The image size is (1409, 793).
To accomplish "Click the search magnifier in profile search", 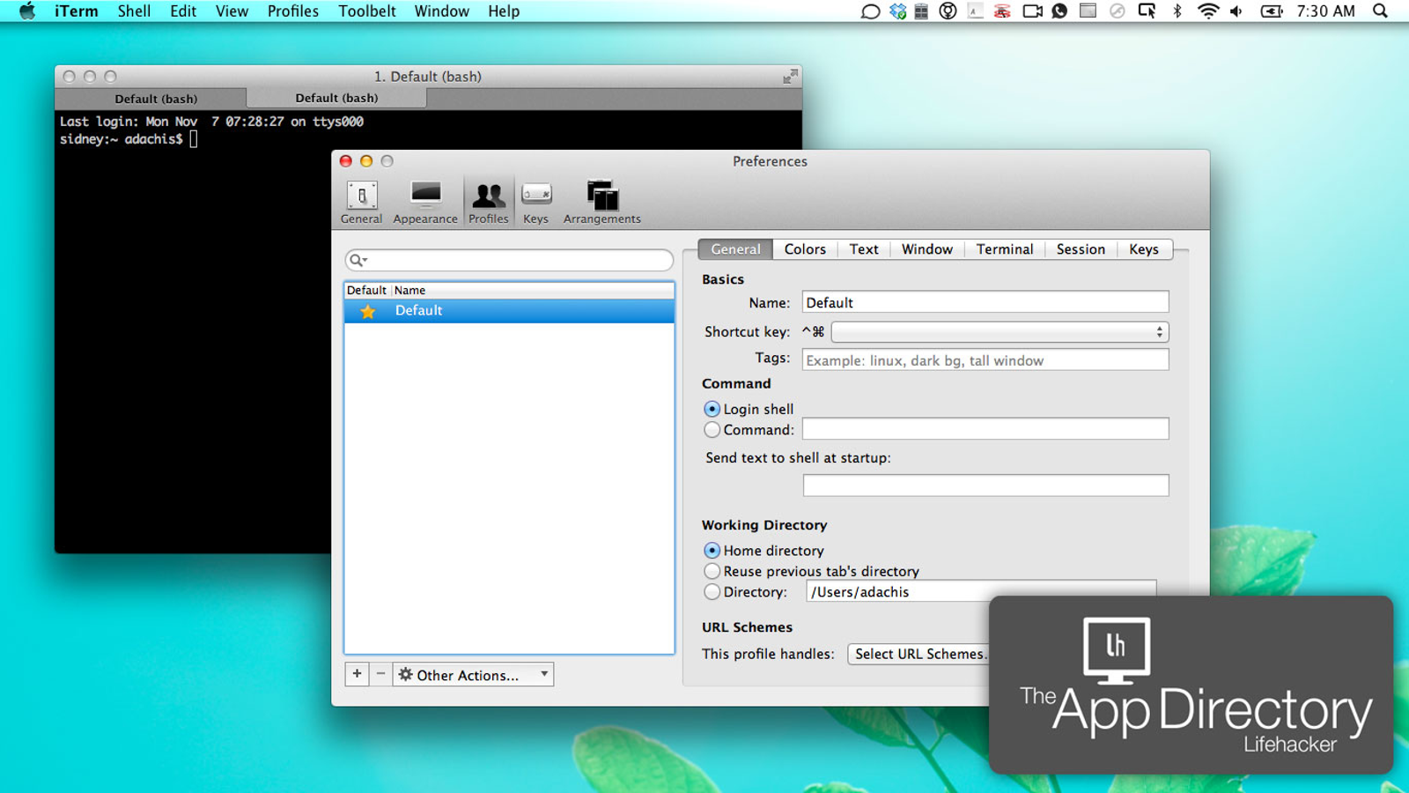I will coord(358,260).
